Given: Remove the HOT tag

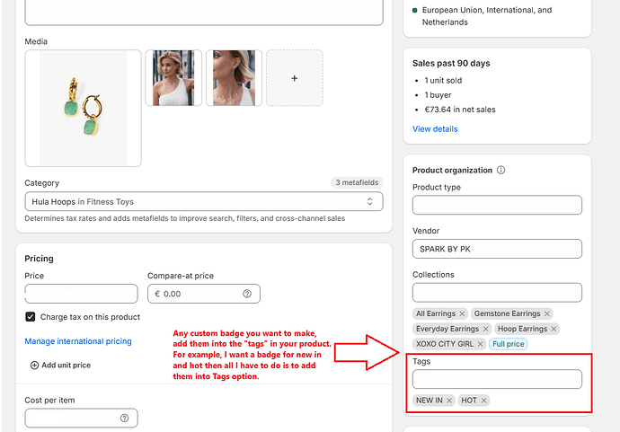Looking at the screenshot, I should [x=483, y=401].
